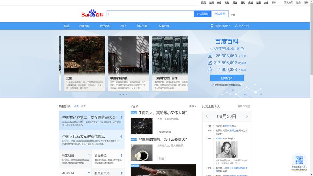Viewport: 313px width, 176px height.
Task: Go to next day with right chevron
Action: pyautogui.click(x=247, y=116)
